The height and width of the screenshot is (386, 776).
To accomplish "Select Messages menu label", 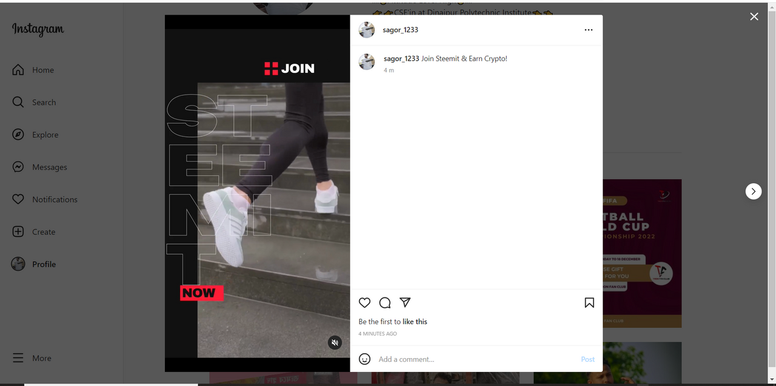I will click(x=50, y=167).
